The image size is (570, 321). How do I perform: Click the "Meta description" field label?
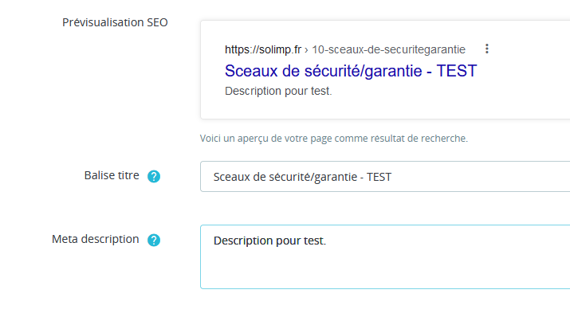[95, 239]
